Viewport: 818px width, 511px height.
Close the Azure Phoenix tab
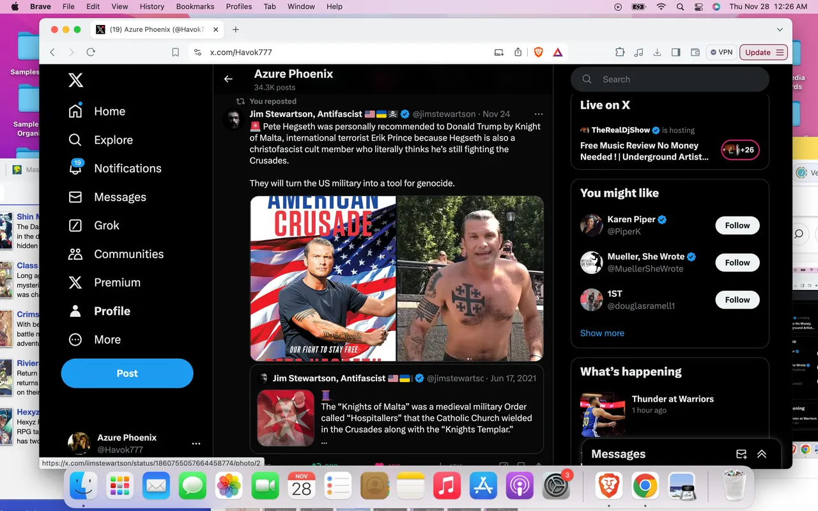tap(216, 29)
